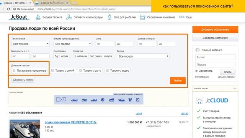Click the storefront icon beside Справочник компаний

click(142, 17)
